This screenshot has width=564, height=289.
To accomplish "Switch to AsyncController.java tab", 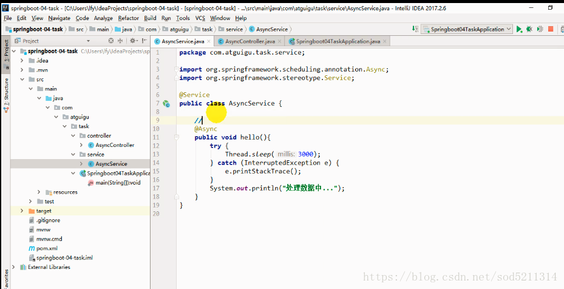I will [250, 41].
